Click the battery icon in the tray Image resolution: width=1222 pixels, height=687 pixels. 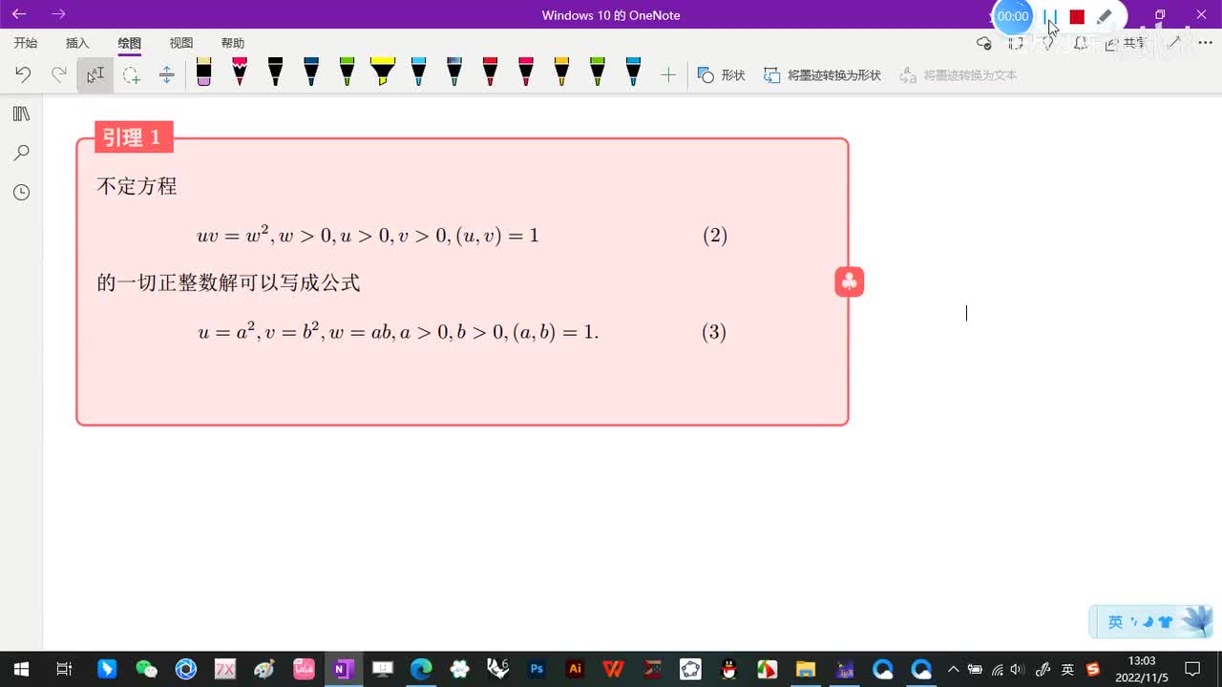[975, 669]
